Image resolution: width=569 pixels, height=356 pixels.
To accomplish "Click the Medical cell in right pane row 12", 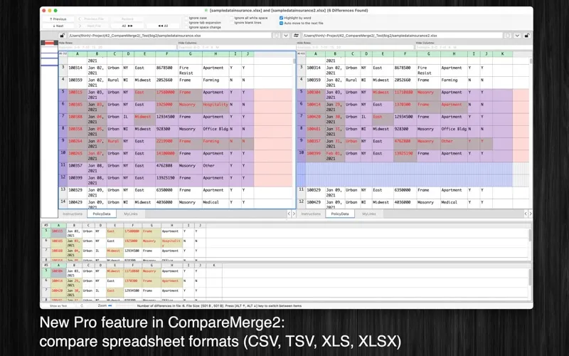I will [x=454, y=205].
